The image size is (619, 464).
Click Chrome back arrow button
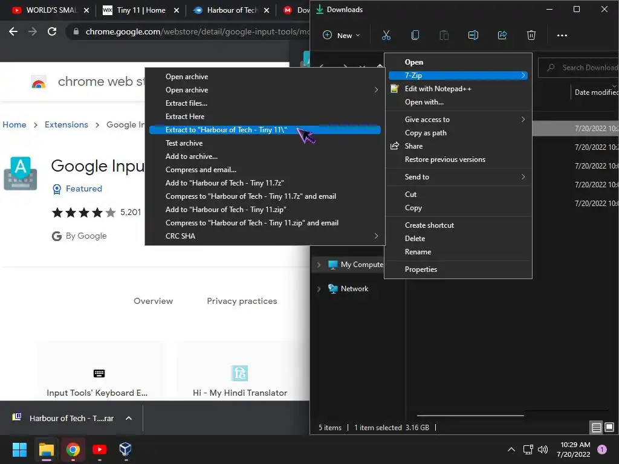click(13, 31)
